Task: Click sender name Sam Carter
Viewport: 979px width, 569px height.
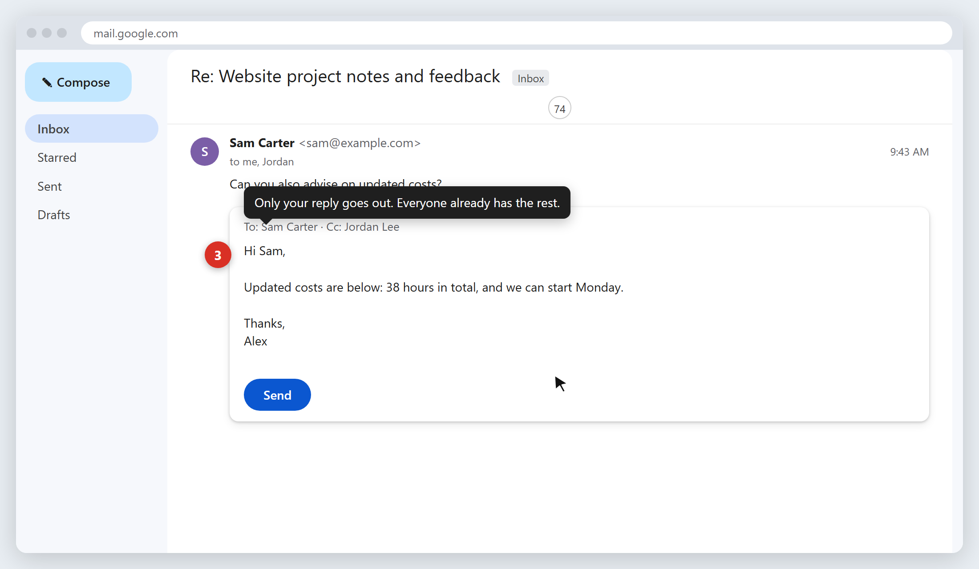Action: 262,143
